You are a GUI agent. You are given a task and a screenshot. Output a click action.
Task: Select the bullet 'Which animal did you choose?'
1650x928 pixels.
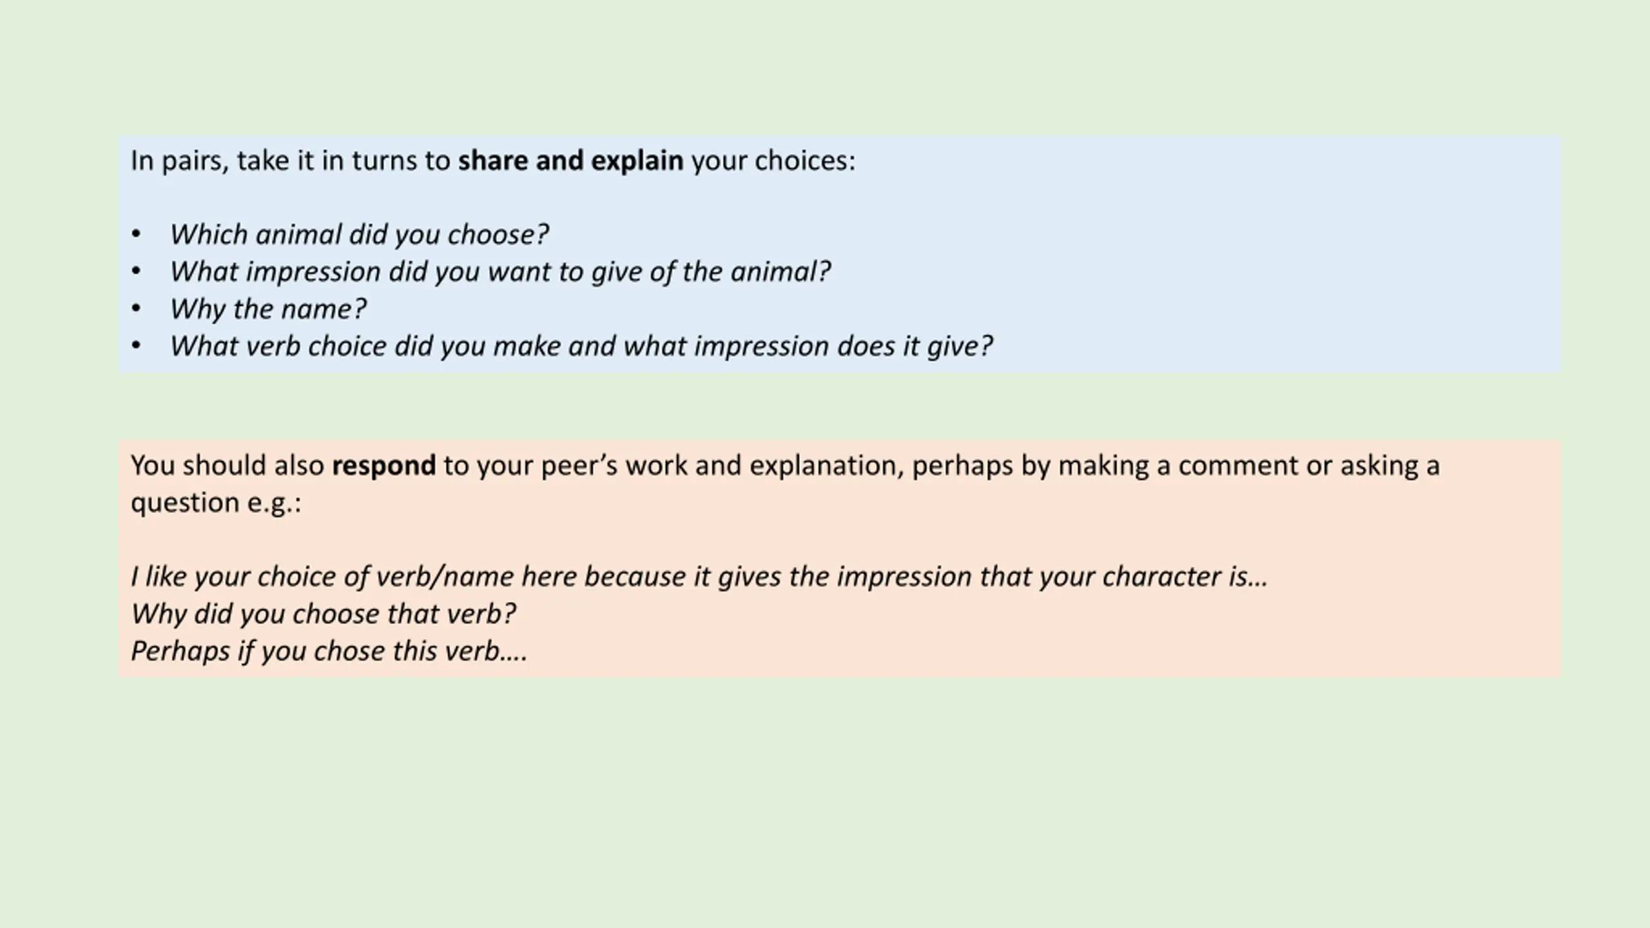click(x=359, y=235)
